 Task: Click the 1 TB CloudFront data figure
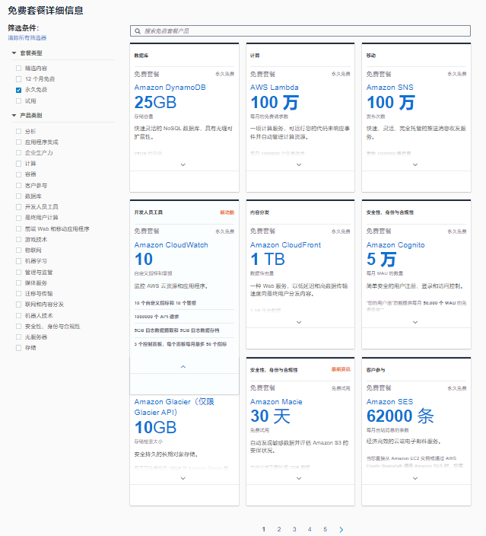(268, 260)
